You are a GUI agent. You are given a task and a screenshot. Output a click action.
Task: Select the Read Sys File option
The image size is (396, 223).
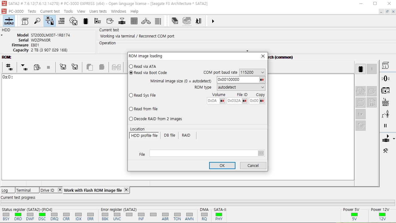point(143,95)
